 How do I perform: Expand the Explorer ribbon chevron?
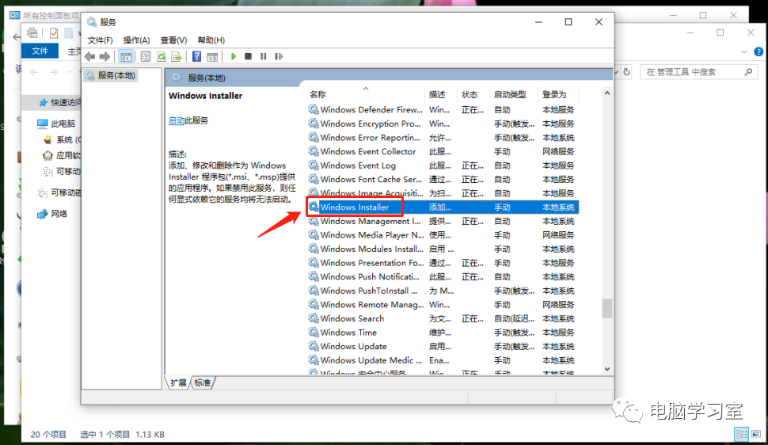point(744,51)
